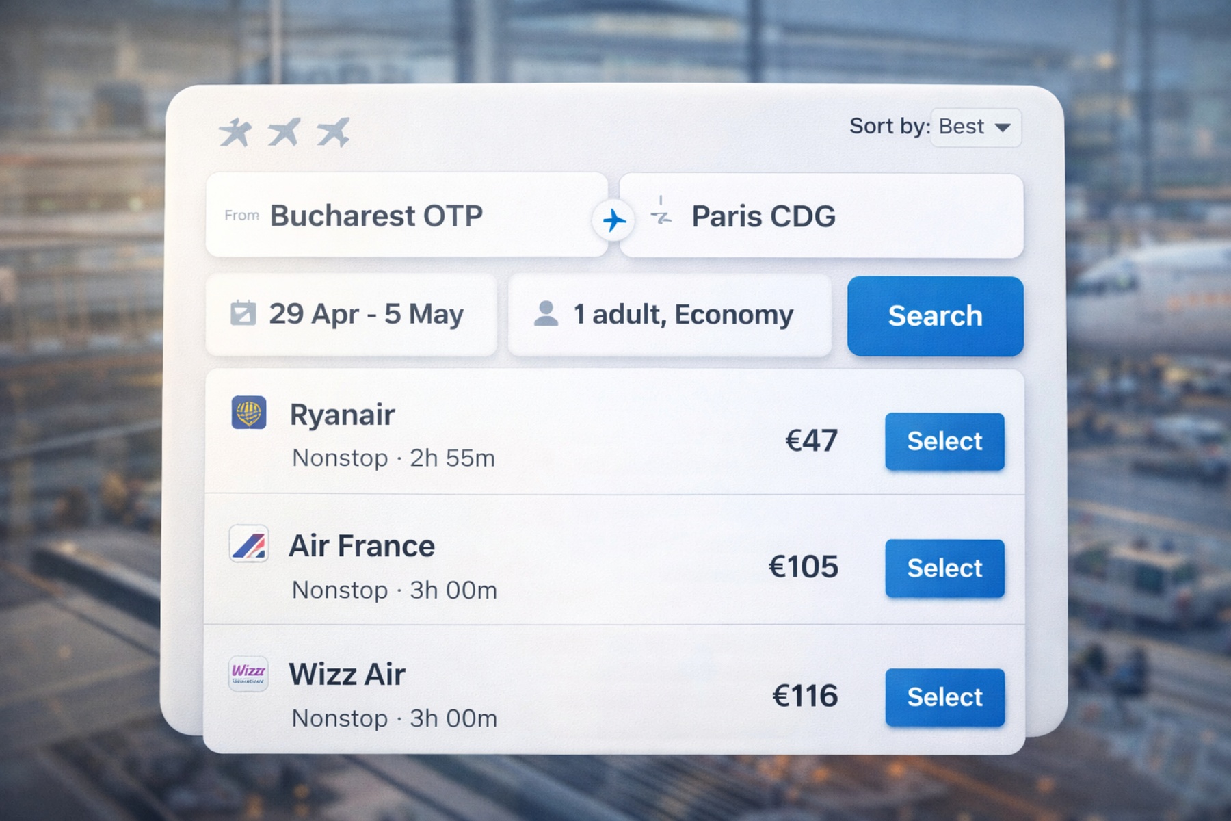Image resolution: width=1231 pixels, height=821 pixels.
Task: Click the swap airports plane button
Action: click(x=613, y=220)
